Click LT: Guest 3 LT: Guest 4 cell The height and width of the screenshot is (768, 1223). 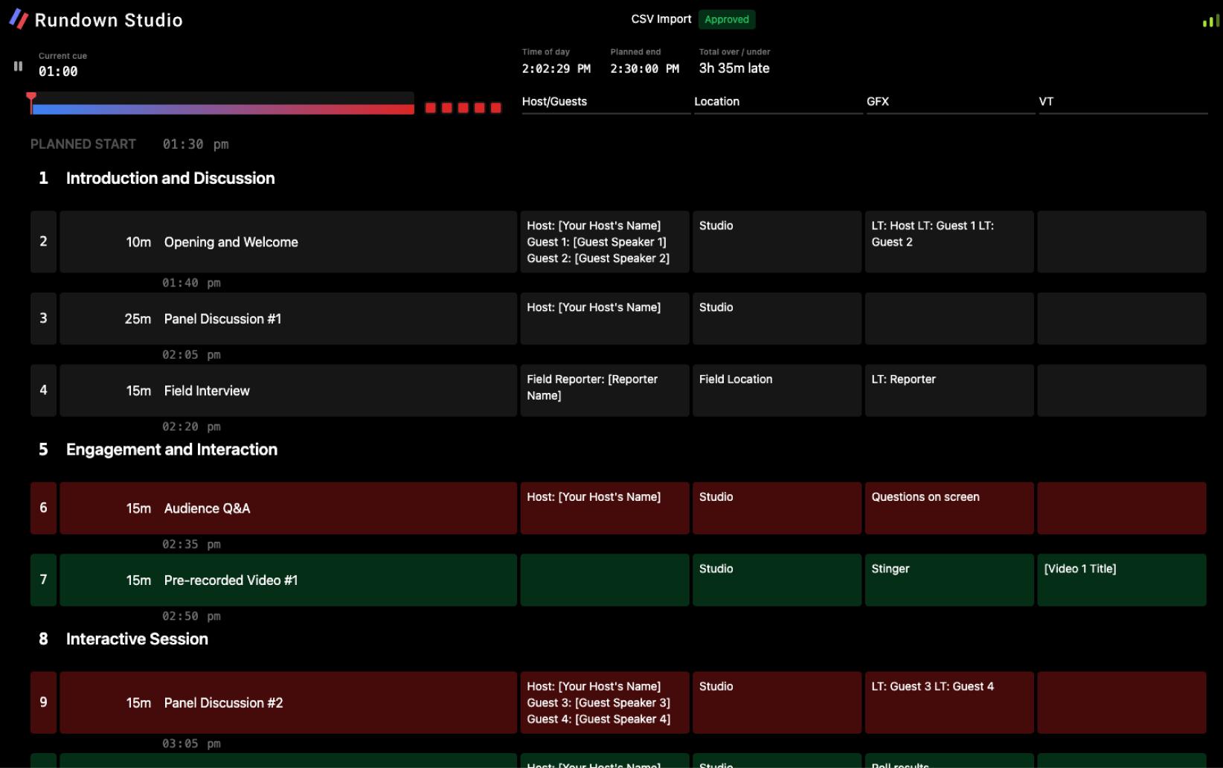[x=949, y=703]
